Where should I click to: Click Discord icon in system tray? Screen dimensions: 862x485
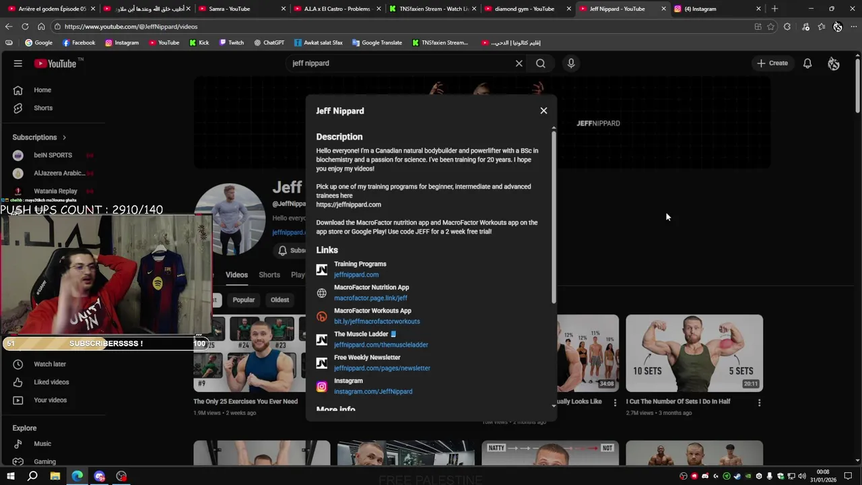pyautogui.click(x=705, y=476)
